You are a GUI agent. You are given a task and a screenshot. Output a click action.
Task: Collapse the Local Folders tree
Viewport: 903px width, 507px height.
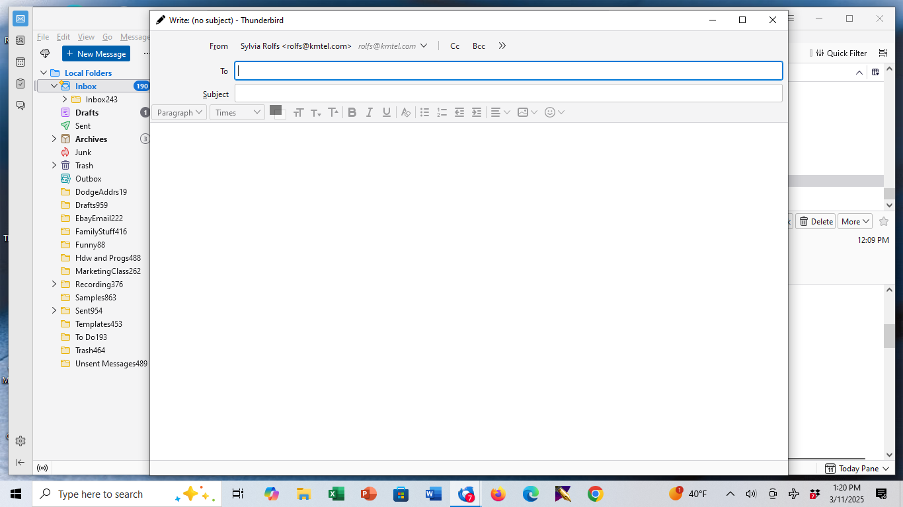[44, 73]
